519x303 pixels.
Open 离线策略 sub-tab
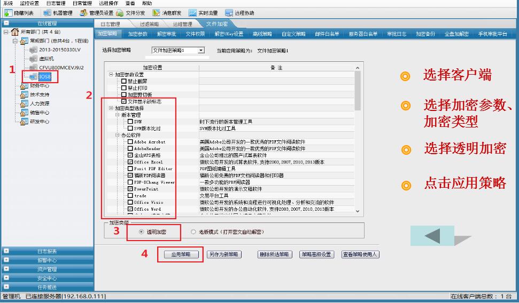[262, 34]
